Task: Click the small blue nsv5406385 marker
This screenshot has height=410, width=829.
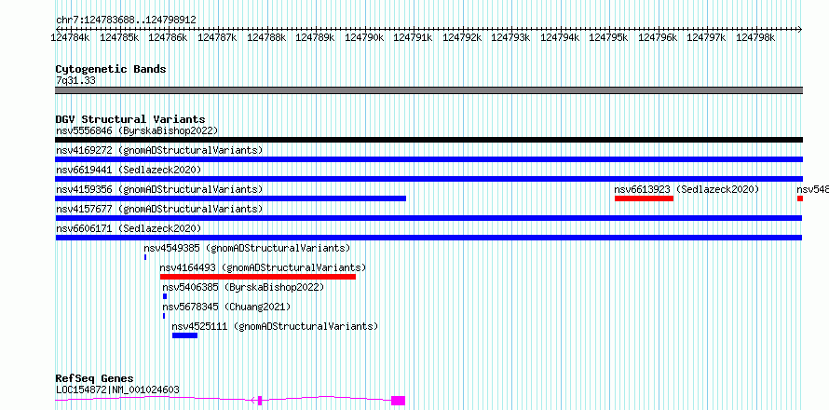Action: point(165,296)
